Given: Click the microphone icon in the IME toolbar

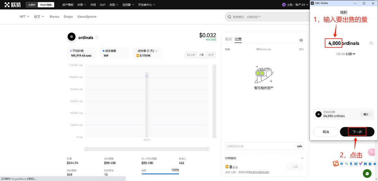Looking at the screenshot, I should [x=351, y=164].
